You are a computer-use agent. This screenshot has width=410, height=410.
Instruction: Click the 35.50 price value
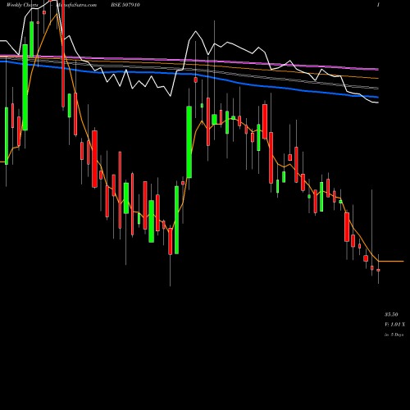(391, 314)
